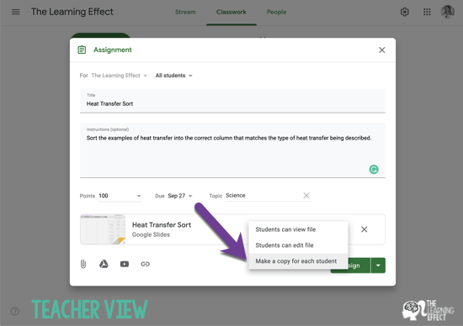
Task: Remove the Heat Transfer Sort attachment
Action: pos(364,229)
